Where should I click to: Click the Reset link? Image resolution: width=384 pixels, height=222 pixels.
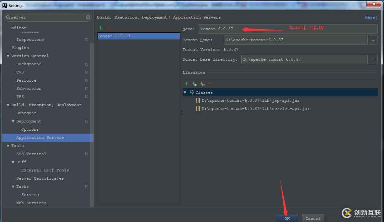[371, 17]
